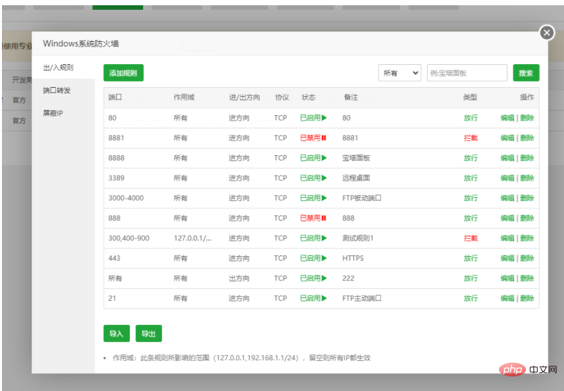This screenshot has height=391, width=564.
Task: Delete the port 888 rule
Action: click(x=527, y=218)
